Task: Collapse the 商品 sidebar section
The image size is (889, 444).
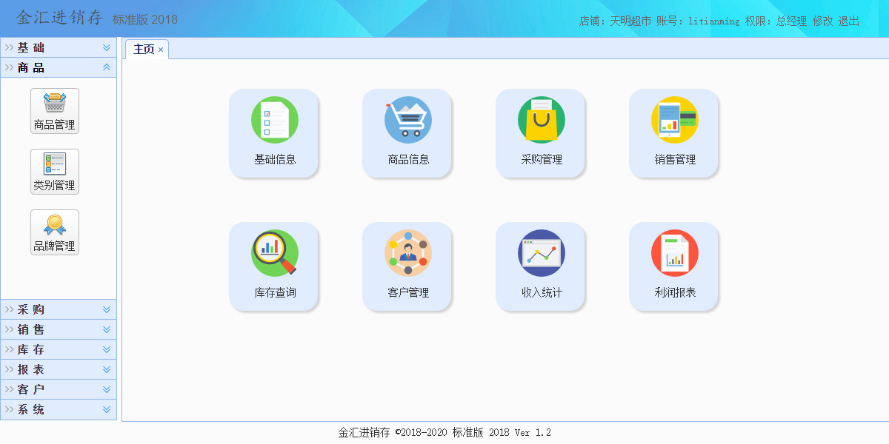Action: tap(59, 67)
